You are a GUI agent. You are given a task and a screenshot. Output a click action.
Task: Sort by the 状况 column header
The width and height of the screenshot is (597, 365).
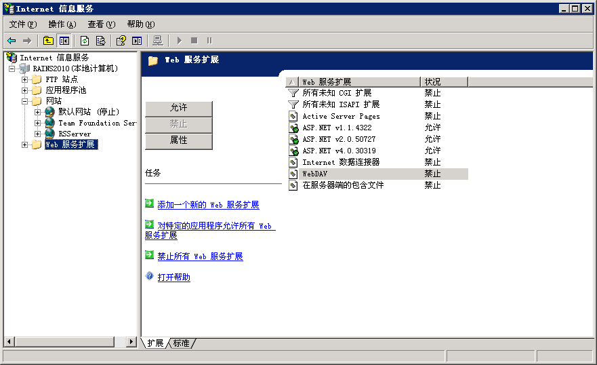point(445,82)
